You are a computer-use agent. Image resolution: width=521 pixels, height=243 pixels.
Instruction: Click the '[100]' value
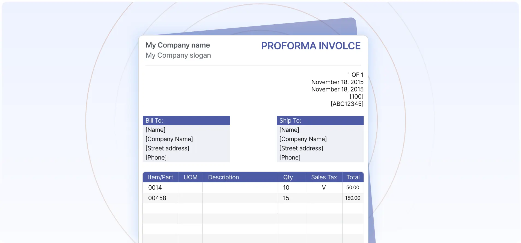click(357, 96)
